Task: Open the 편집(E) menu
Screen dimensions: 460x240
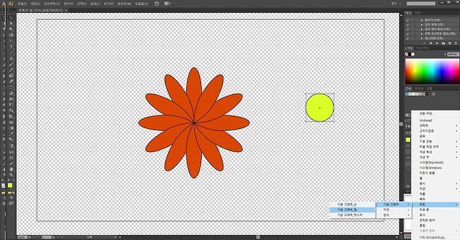Action: click(x=35, y=4)
